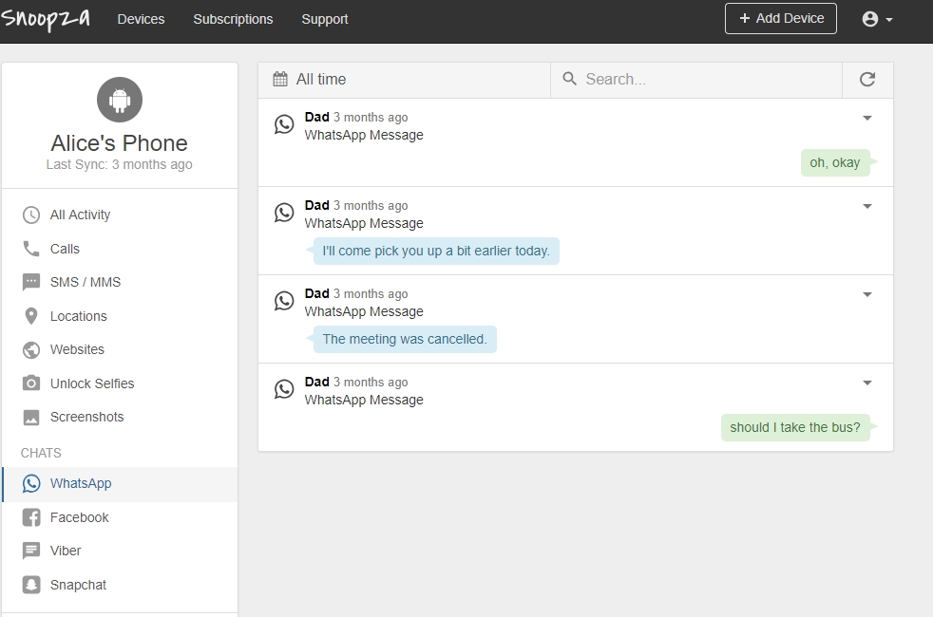Open the Calls phone icon in sidebar
933x617 pixels.
(x=31, y=249)
